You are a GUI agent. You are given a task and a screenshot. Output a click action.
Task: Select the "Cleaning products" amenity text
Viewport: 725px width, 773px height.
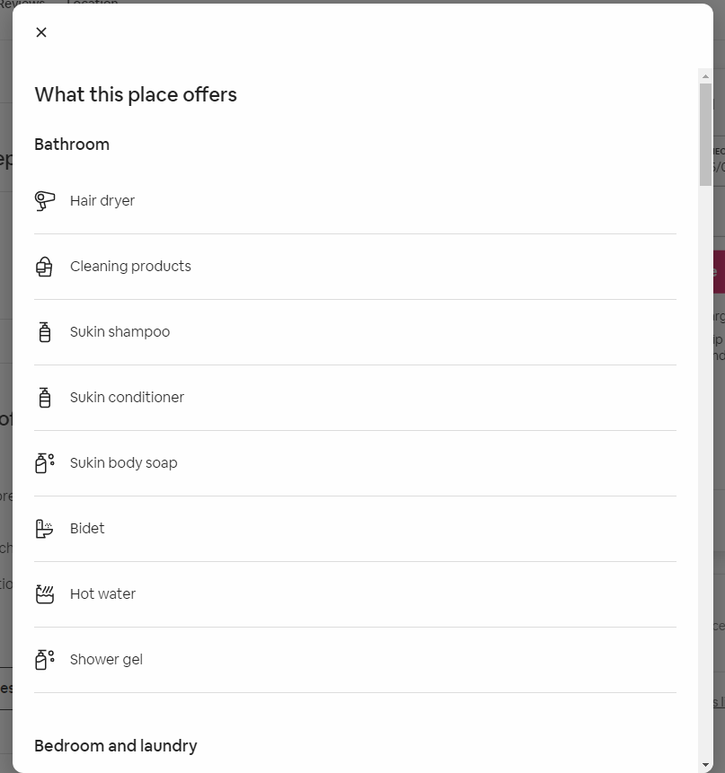[x=130, y=267]
